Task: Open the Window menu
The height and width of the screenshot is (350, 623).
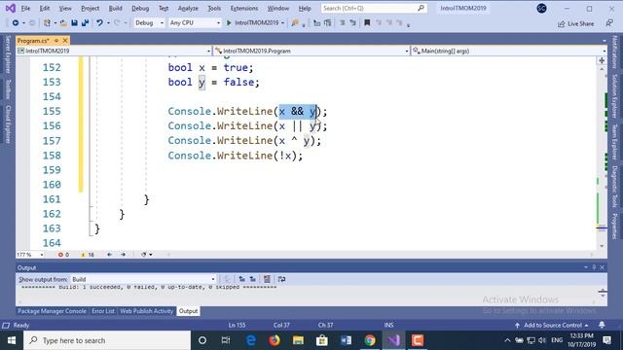Action: tap(278, 8)
